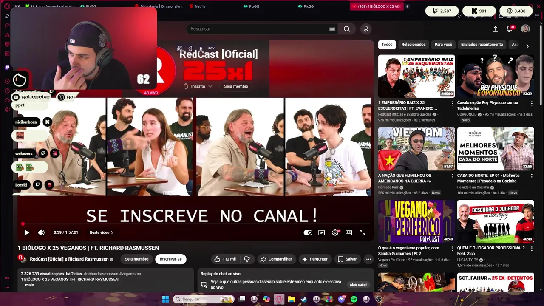Open the Vietnam video thumbnail
Viewport: 544px width, 306px height.
coord(416,149)
